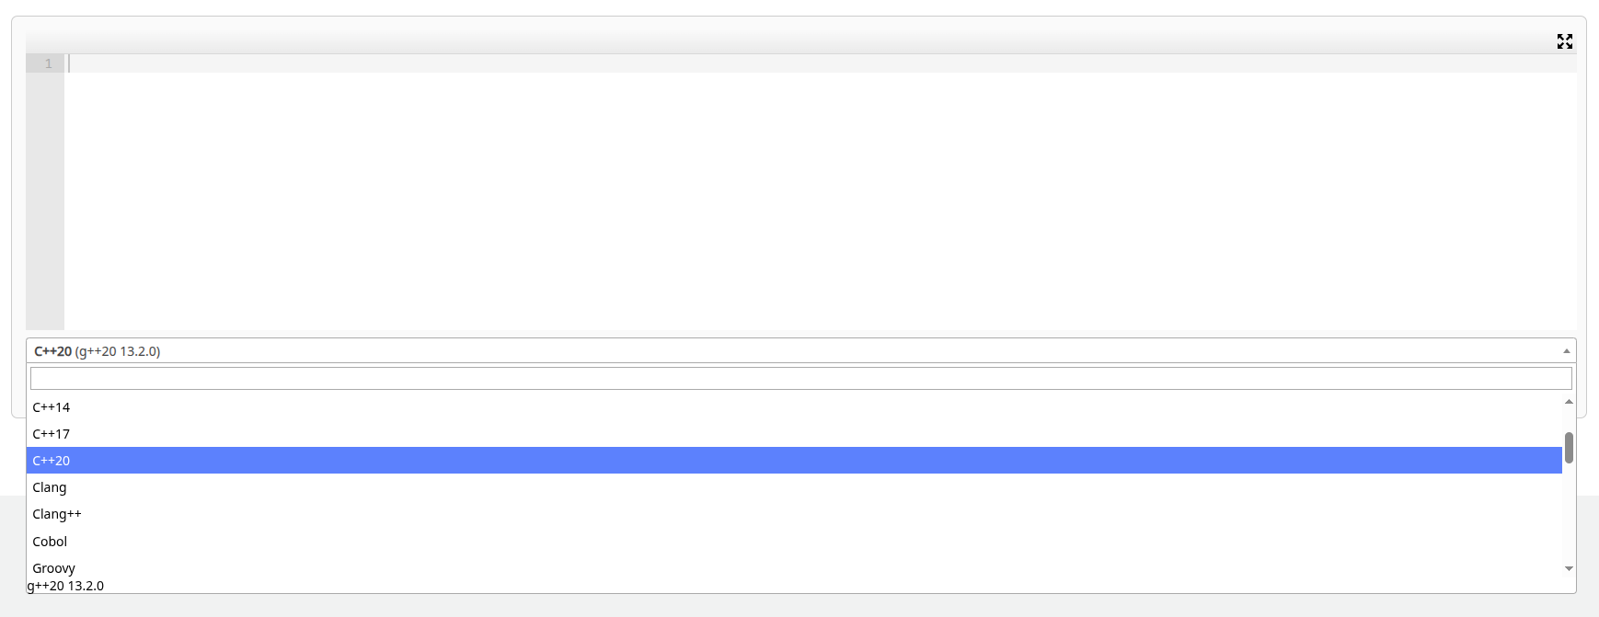Click the language search input field
The image size is (1599, 617).
pos(800,378)
